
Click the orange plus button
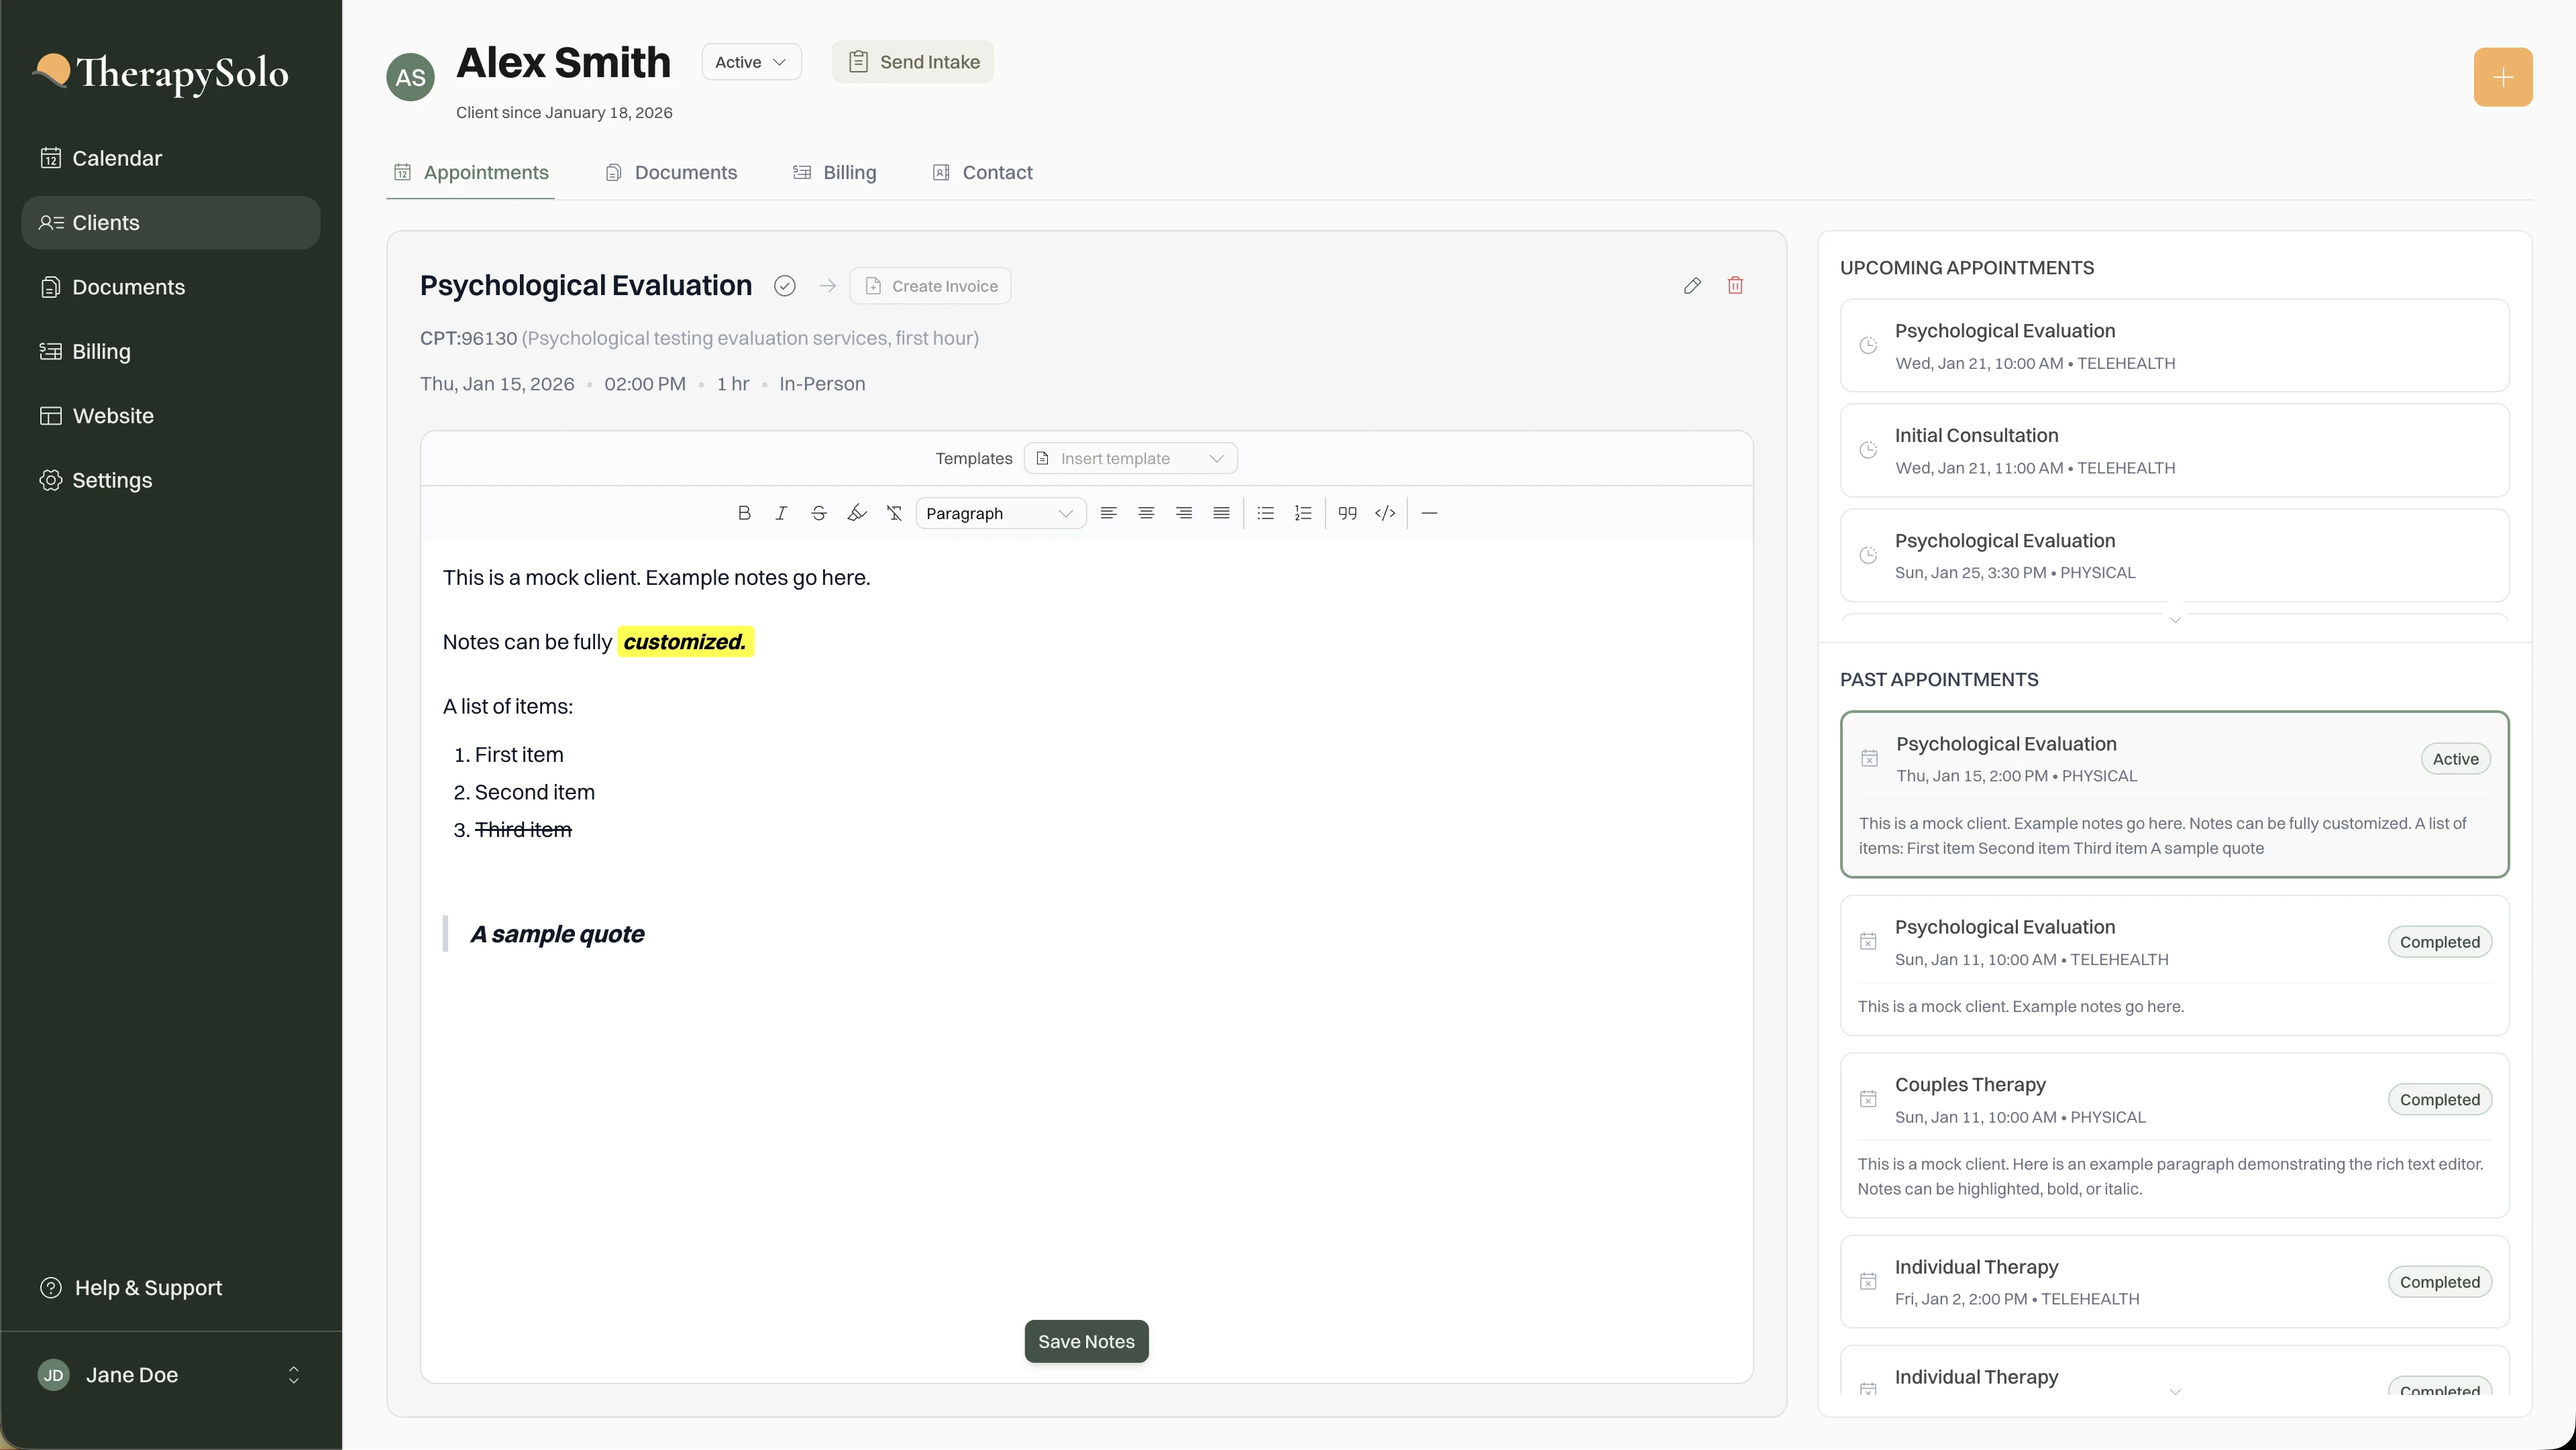(x=2502, y=77)
